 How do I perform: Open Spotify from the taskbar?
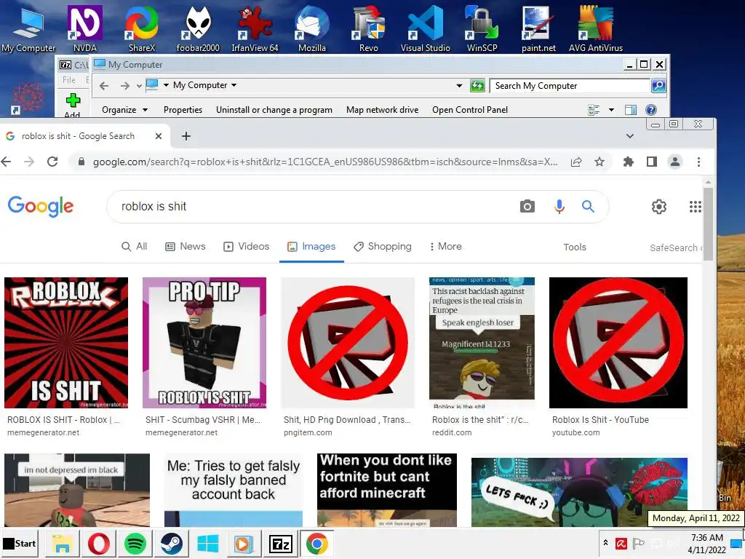[135, 543]
